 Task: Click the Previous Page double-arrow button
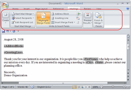128,73
